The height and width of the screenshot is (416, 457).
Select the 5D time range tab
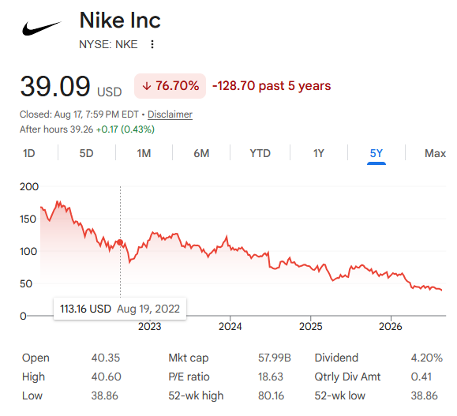[87, 153]
